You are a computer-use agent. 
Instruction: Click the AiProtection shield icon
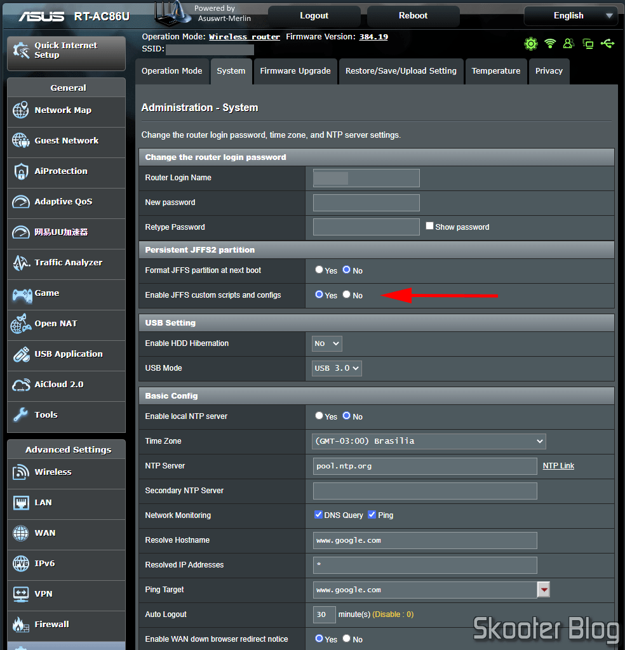(21, 171)
